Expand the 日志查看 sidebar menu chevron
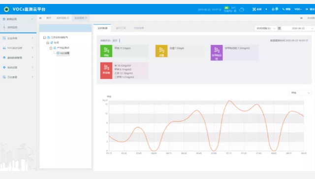The height and width of the screenshot is (179, 315). click(32, 77)
